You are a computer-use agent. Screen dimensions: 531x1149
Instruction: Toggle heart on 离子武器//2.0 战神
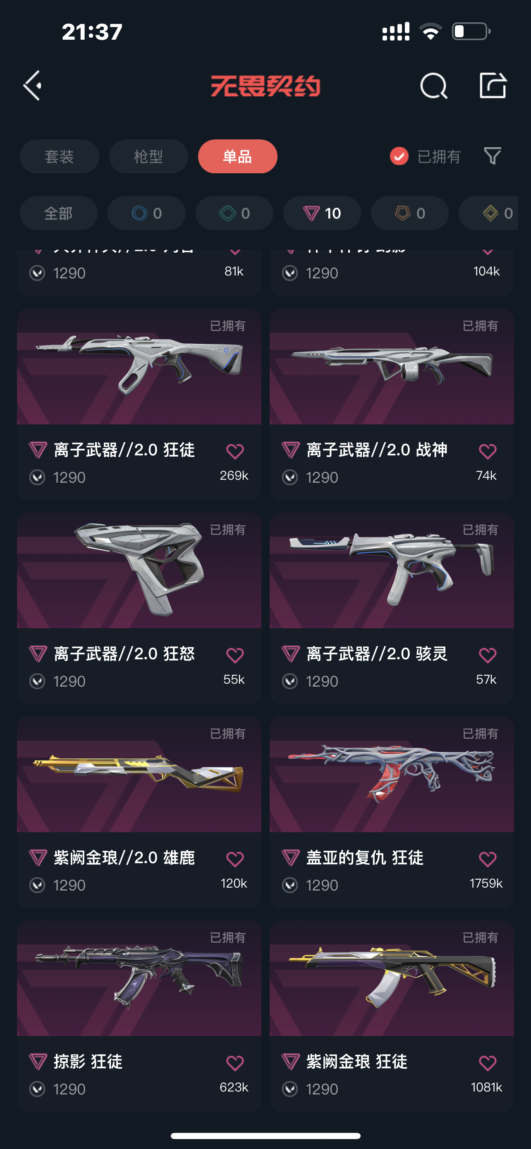tap(487, 451)
